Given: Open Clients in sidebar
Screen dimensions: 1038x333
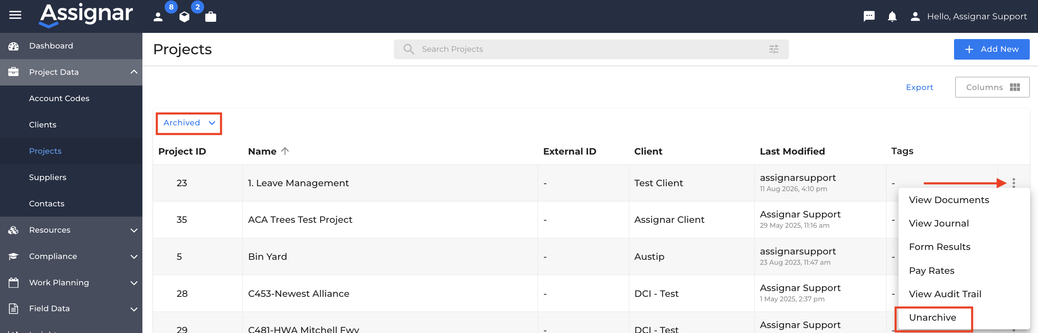Looking at the screenshot, I should click(x=43, y=125).
